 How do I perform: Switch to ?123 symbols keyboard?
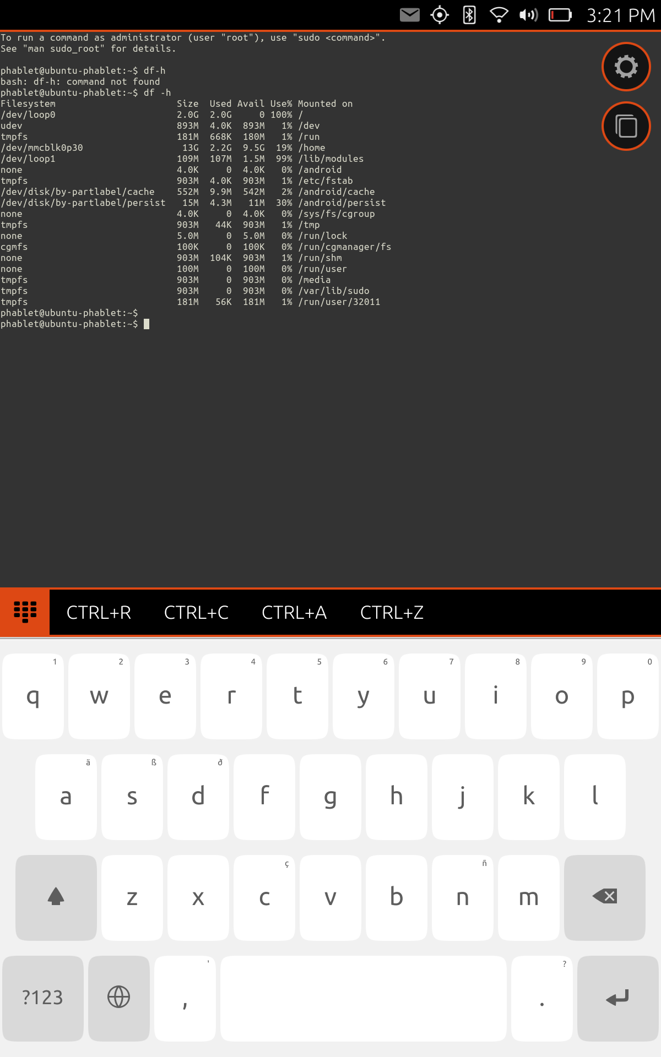[x=42, y=998]
